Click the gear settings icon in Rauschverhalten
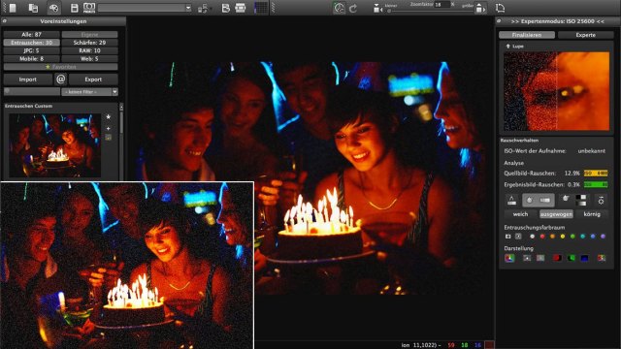The width and height of the screenshot is (621, 349). 601,201
